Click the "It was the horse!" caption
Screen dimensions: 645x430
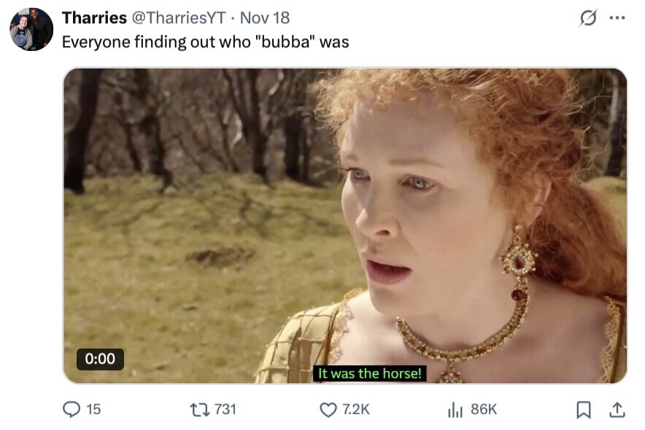click(x=370, y=374)
